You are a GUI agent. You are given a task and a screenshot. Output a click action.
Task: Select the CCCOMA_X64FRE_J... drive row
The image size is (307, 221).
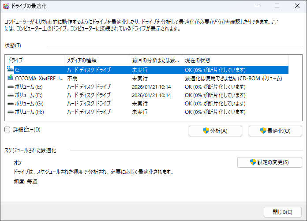148,79
